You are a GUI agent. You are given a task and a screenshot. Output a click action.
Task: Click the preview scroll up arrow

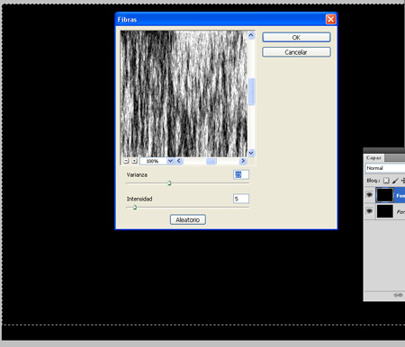click(x=251, y=35)
